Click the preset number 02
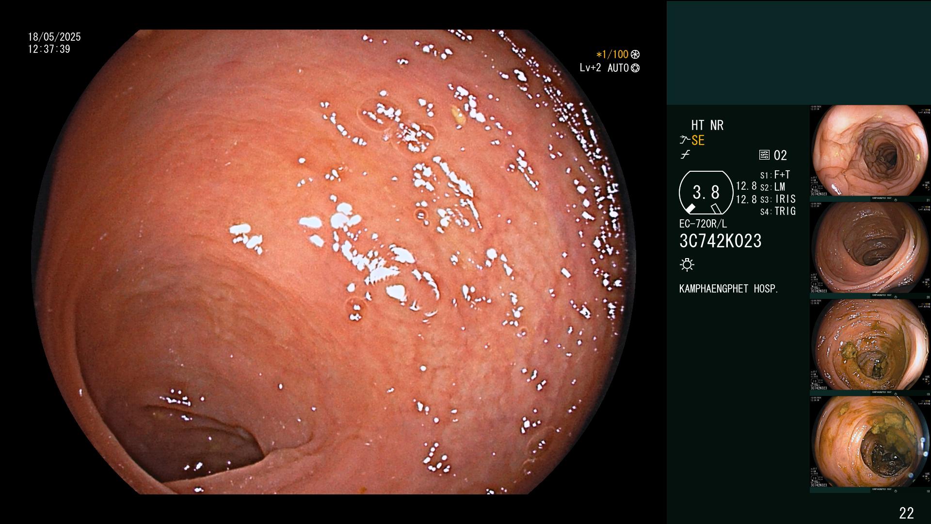The image size is (931, 524). pos(780,155)
